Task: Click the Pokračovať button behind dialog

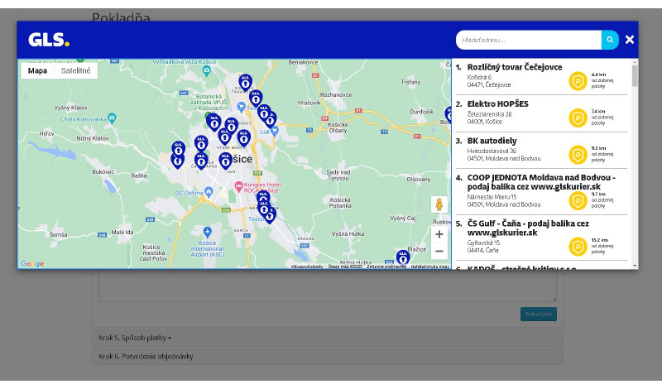Action: (539, 314)
